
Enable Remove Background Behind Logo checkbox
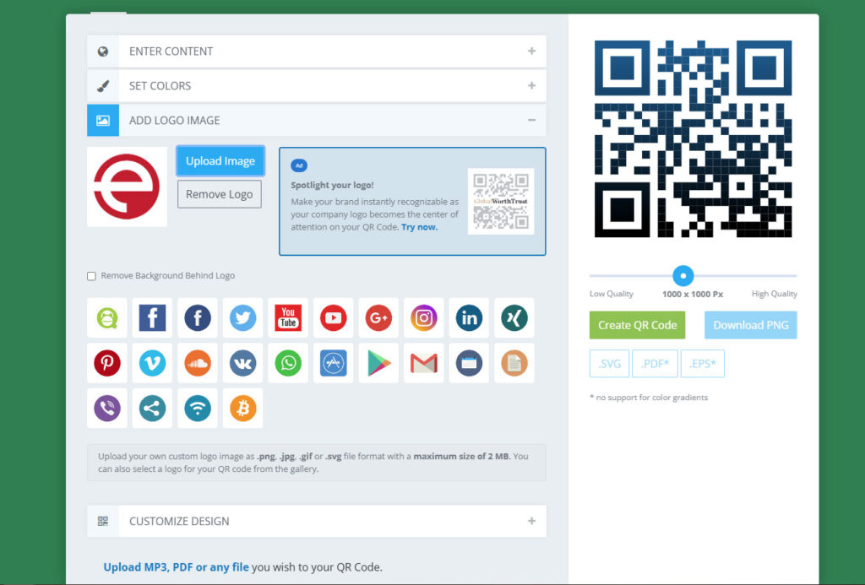91,276
